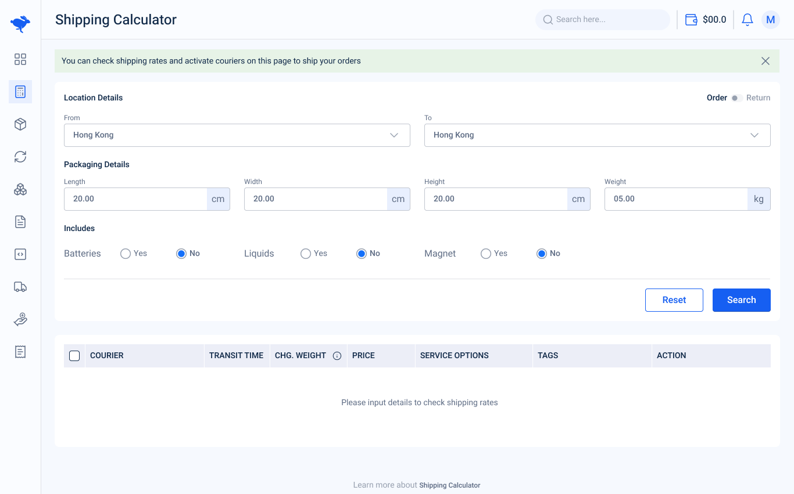Image resolution: width=794 pixels, height=494 pixels.
Task: Click the wallet balance icon
Action: [691, 20]
